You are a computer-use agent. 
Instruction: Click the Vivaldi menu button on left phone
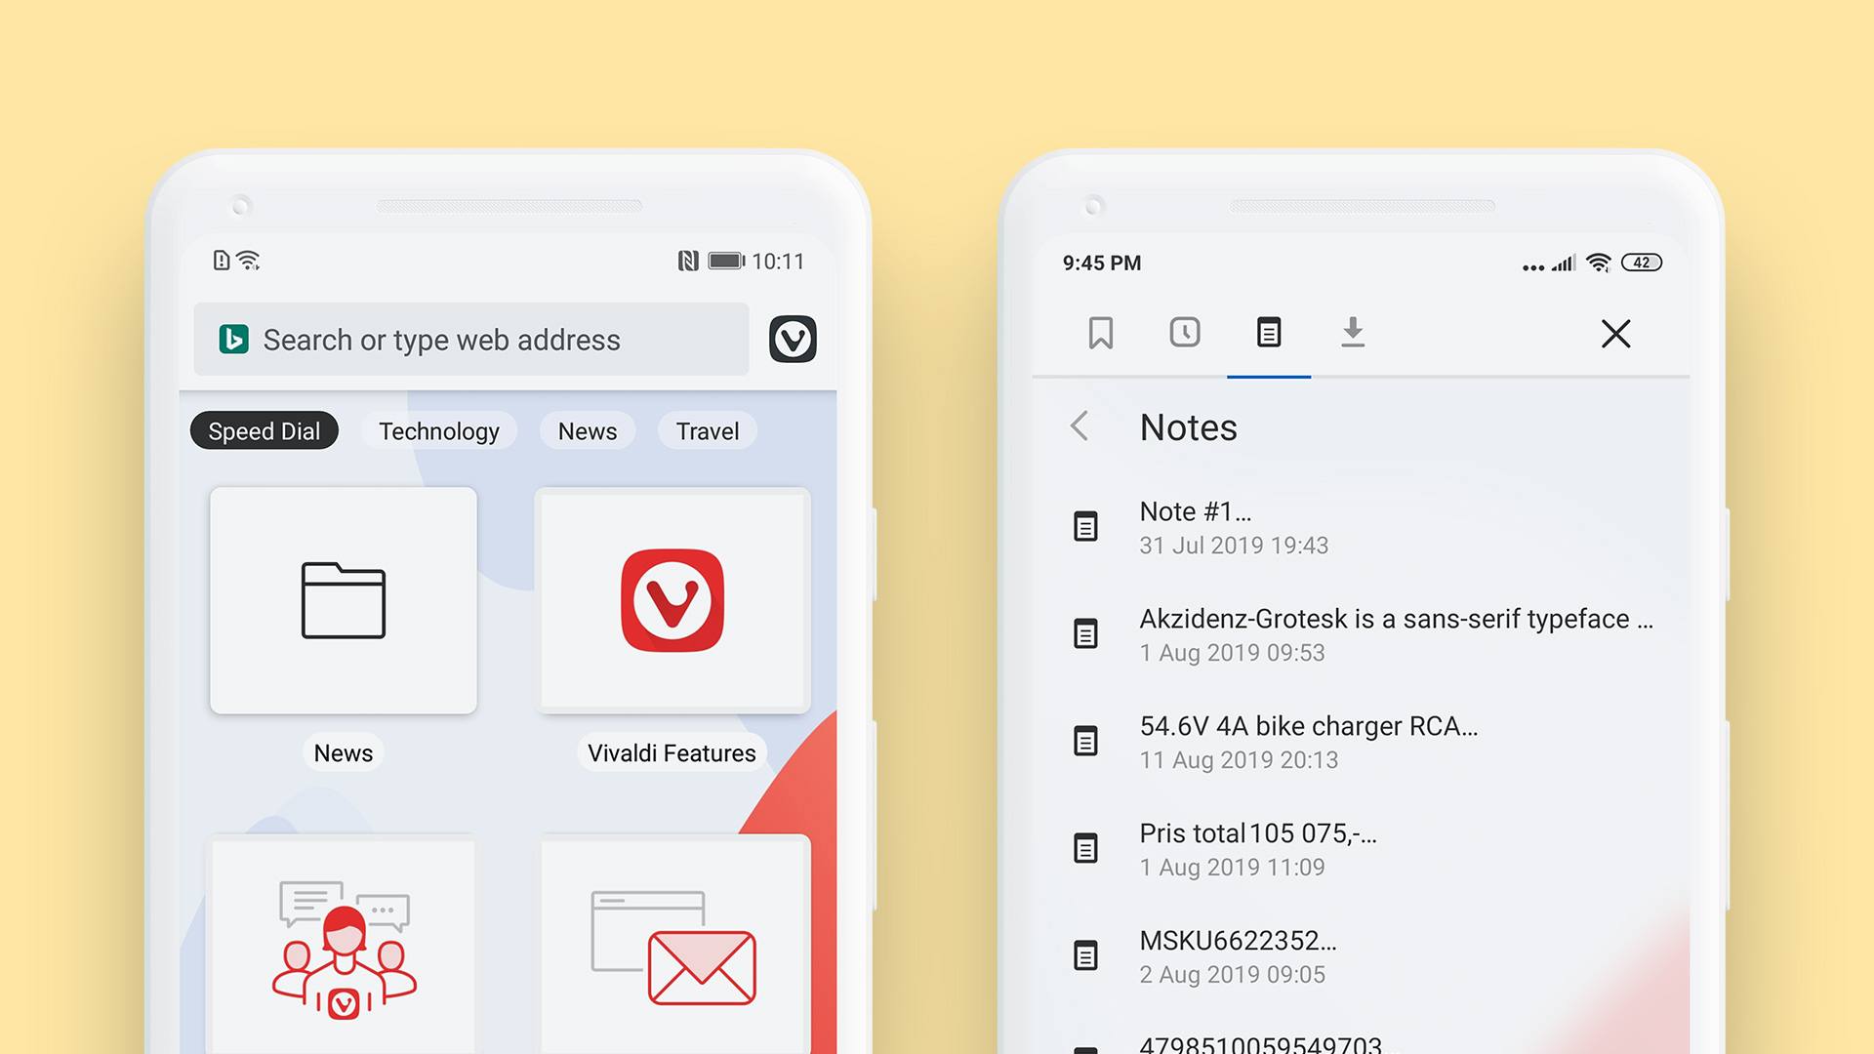coord(796,339)
